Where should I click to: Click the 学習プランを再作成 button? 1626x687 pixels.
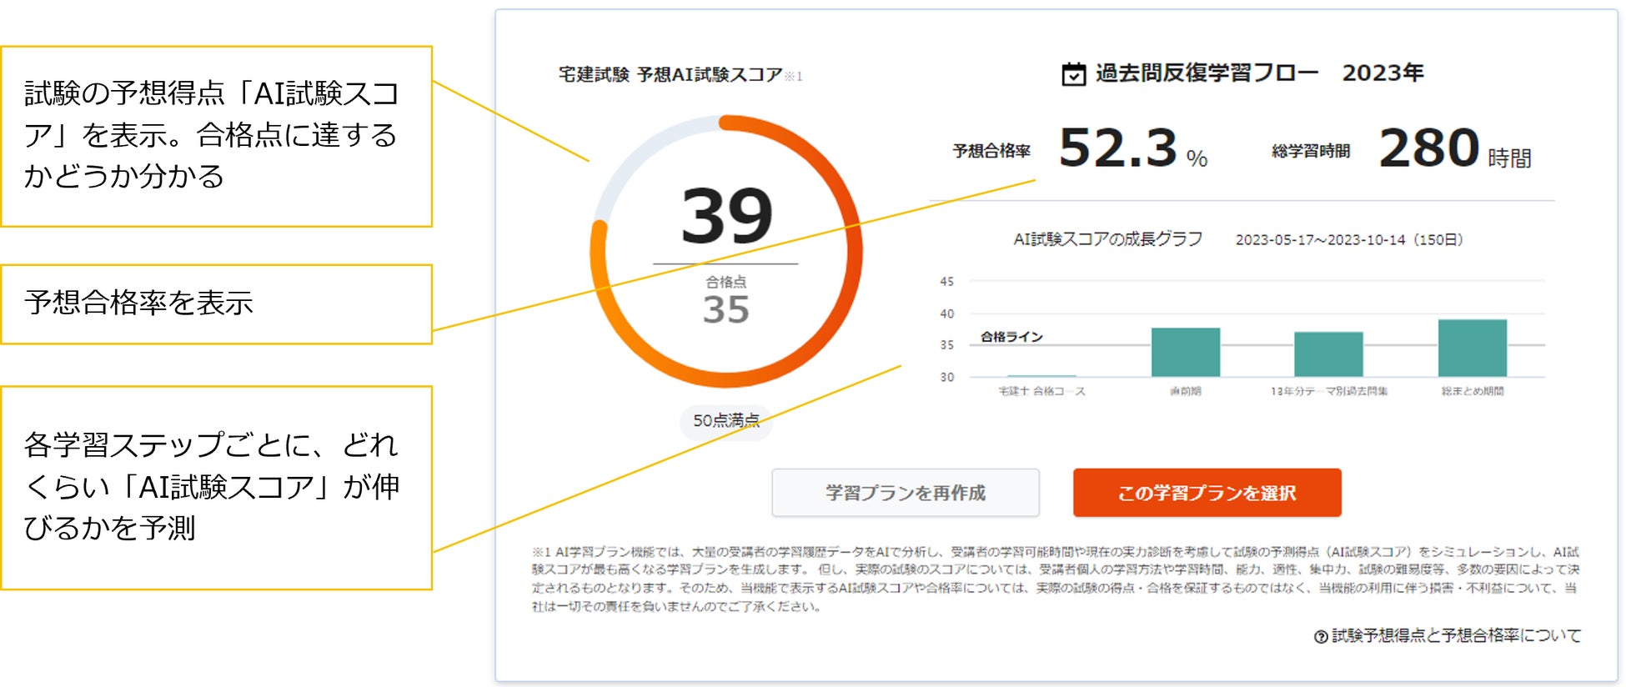click(x=906, y=493)
